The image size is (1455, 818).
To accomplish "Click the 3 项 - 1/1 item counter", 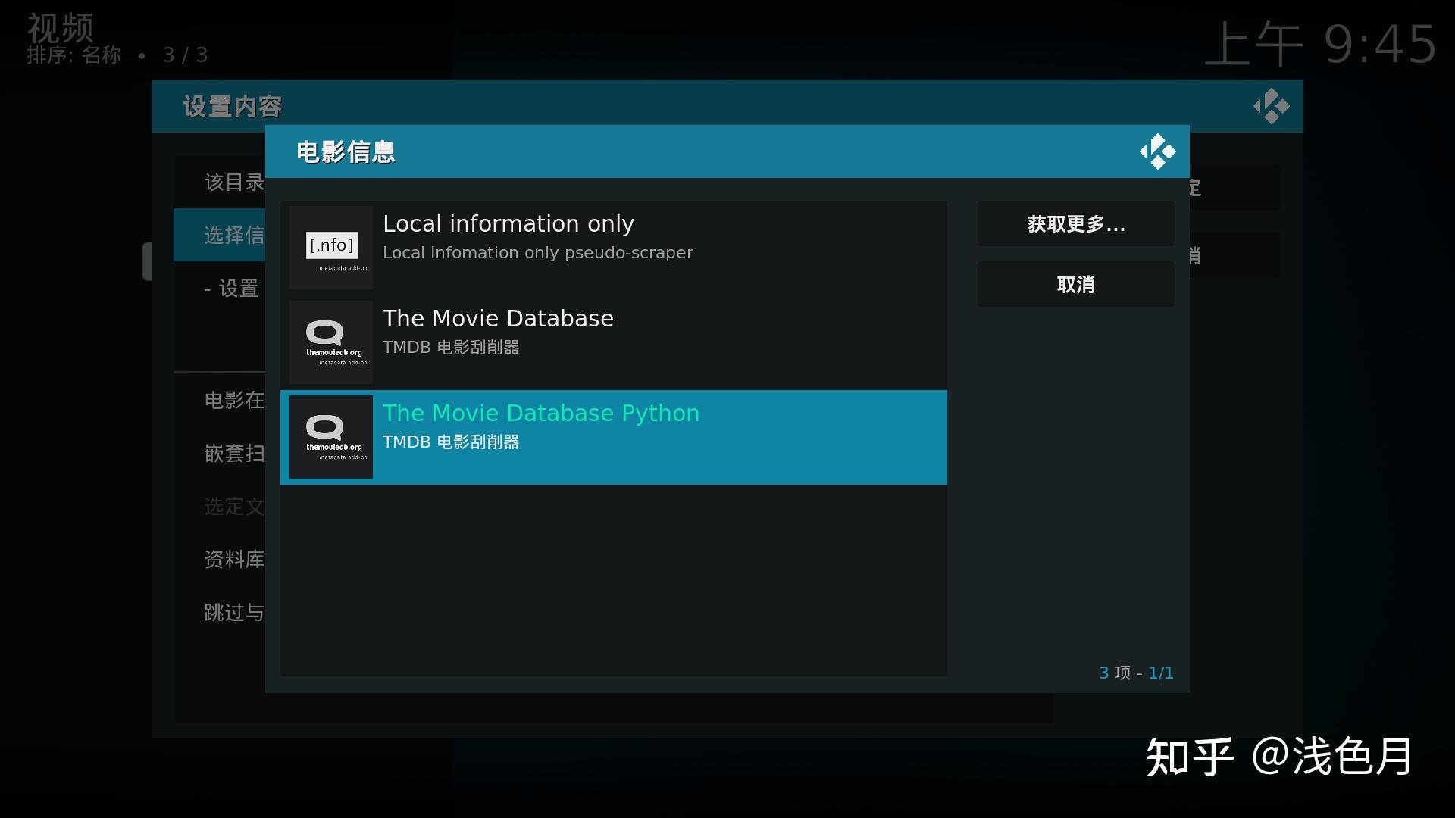I will 1136,673.
